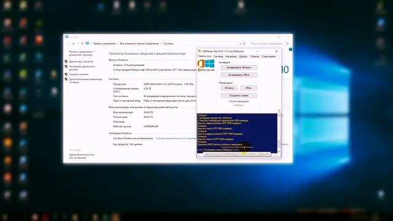
Task: Click the heading Просмотр основных сведений о вашем компьютере
Action: tap(147, 53)
